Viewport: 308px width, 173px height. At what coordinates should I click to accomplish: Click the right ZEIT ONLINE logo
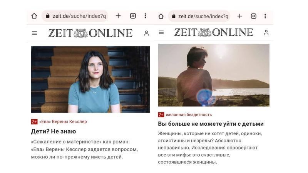pyautogui.click(x=214, y=32)
